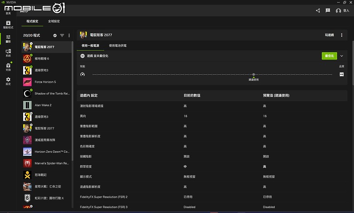Click the 色彩精確度 setting label

(x=87, y=146)
